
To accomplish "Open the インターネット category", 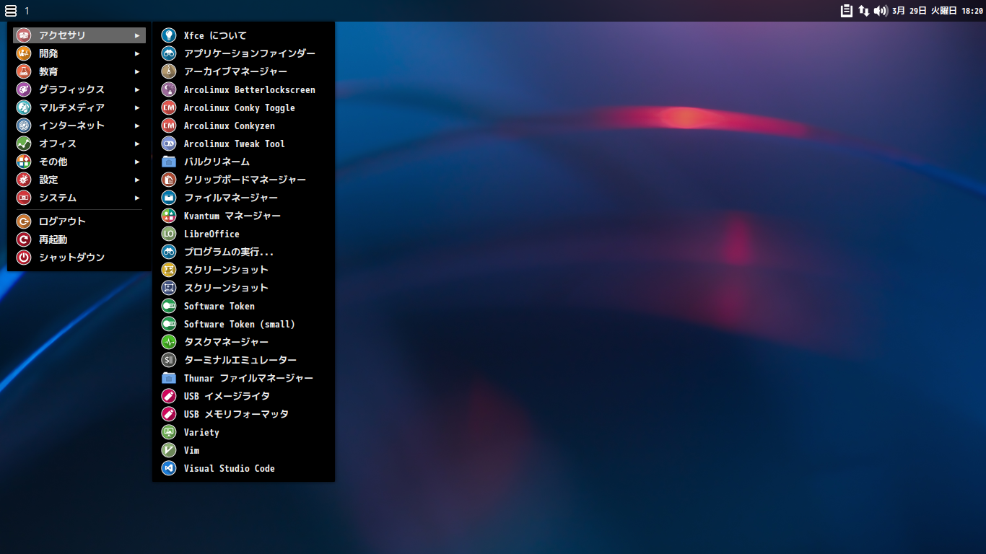I will [79, 126].
